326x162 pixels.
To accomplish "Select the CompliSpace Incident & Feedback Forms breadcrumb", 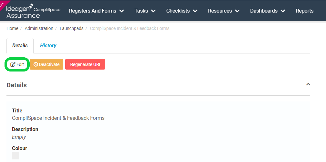I will 130,28.
